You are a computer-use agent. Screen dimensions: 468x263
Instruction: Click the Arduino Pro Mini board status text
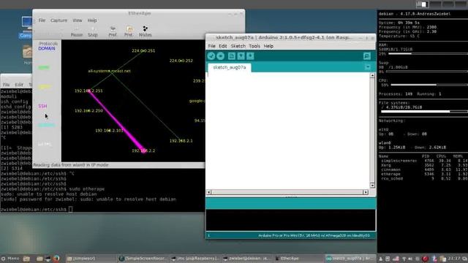pyautogui.click(x=314, y=235)
